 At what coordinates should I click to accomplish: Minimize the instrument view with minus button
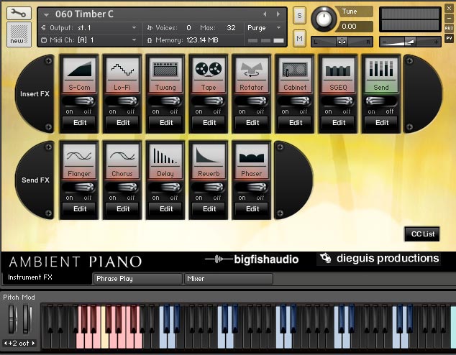449,18
